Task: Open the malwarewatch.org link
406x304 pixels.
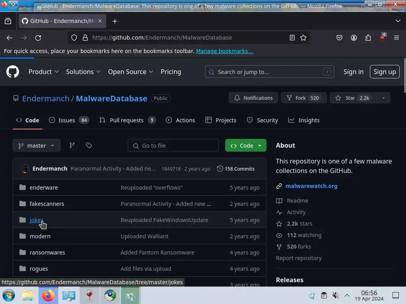Action: pos(311,186)
